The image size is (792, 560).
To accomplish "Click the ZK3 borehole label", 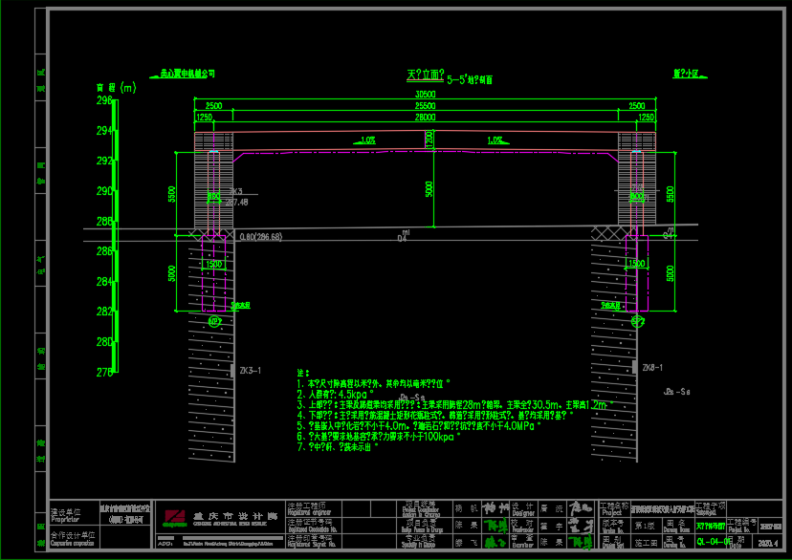I will [x=236, y=192].
